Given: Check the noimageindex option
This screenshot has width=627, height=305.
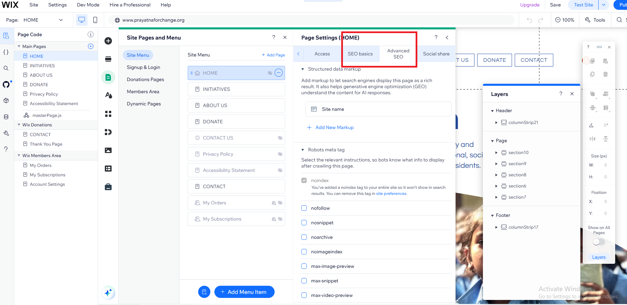Looking at the screenshot, I should tap(304, 252).
